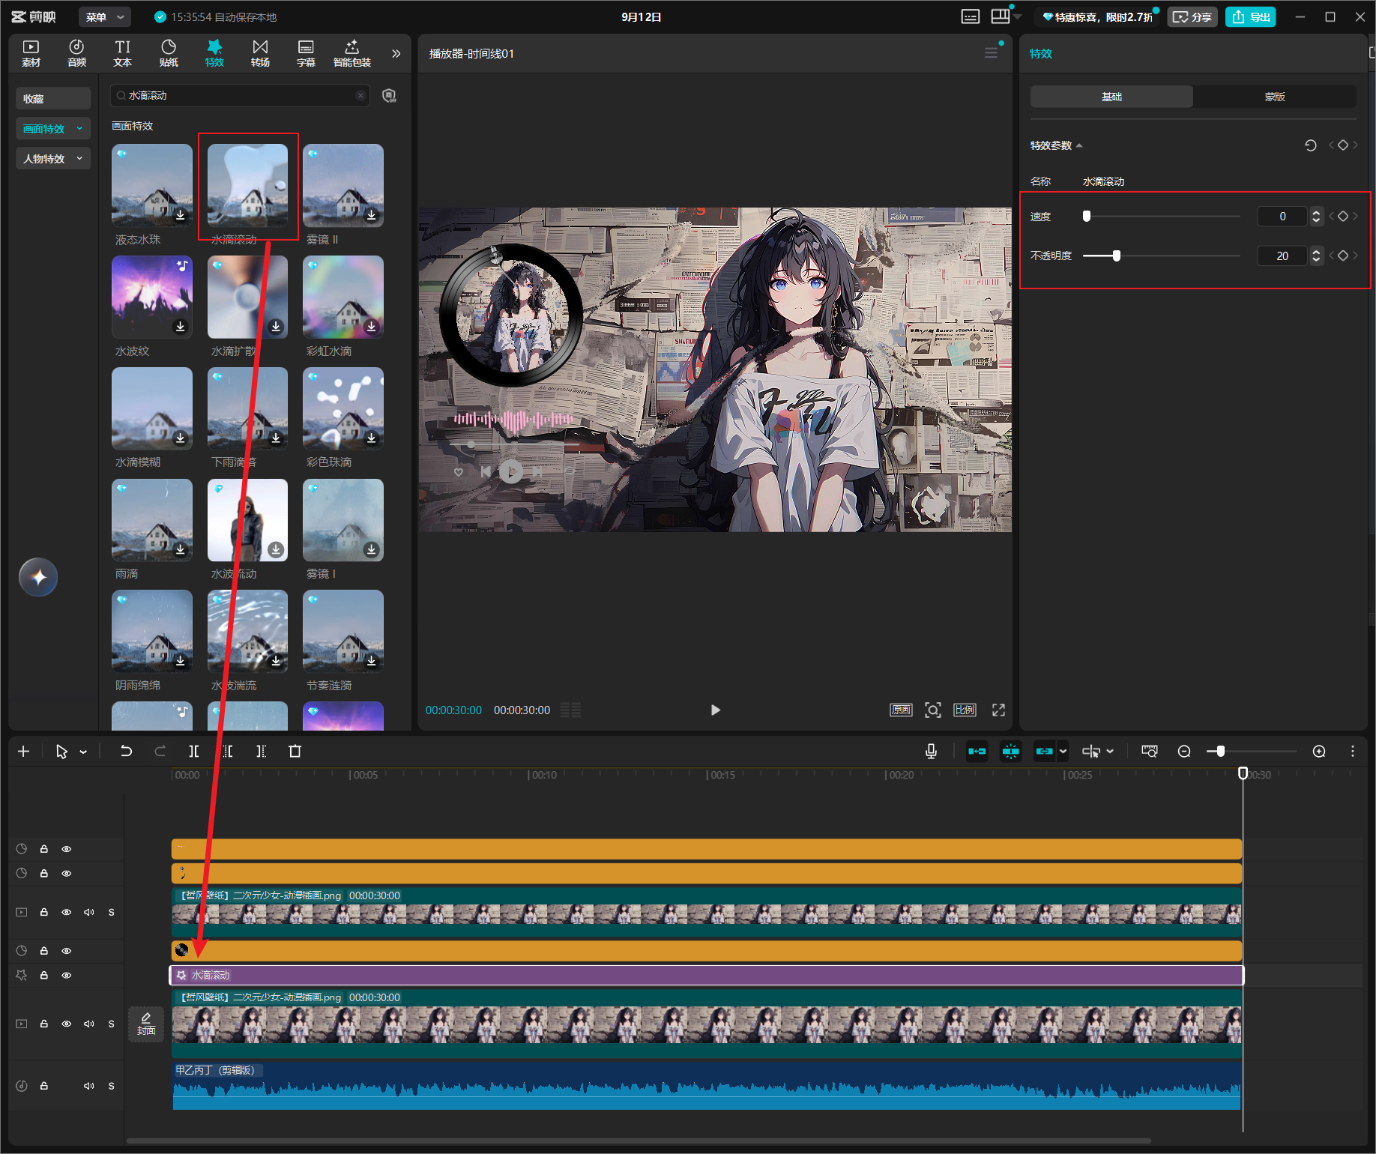
Task: Open the 素材 media tab
Action: 31,53
